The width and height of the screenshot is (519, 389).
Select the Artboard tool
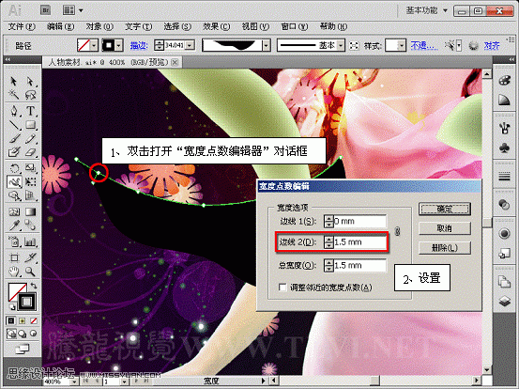click(x=13, y=257)
